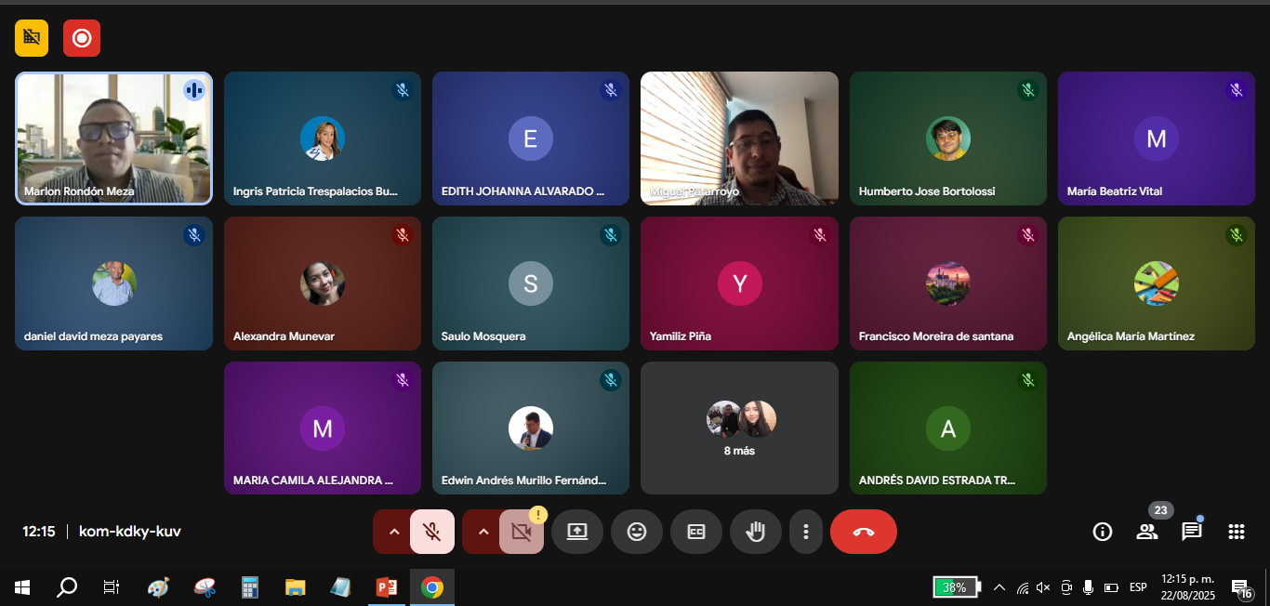Select Marlon Rondón Meza's video tile
1270x606 pixels.
pos(113,138)
